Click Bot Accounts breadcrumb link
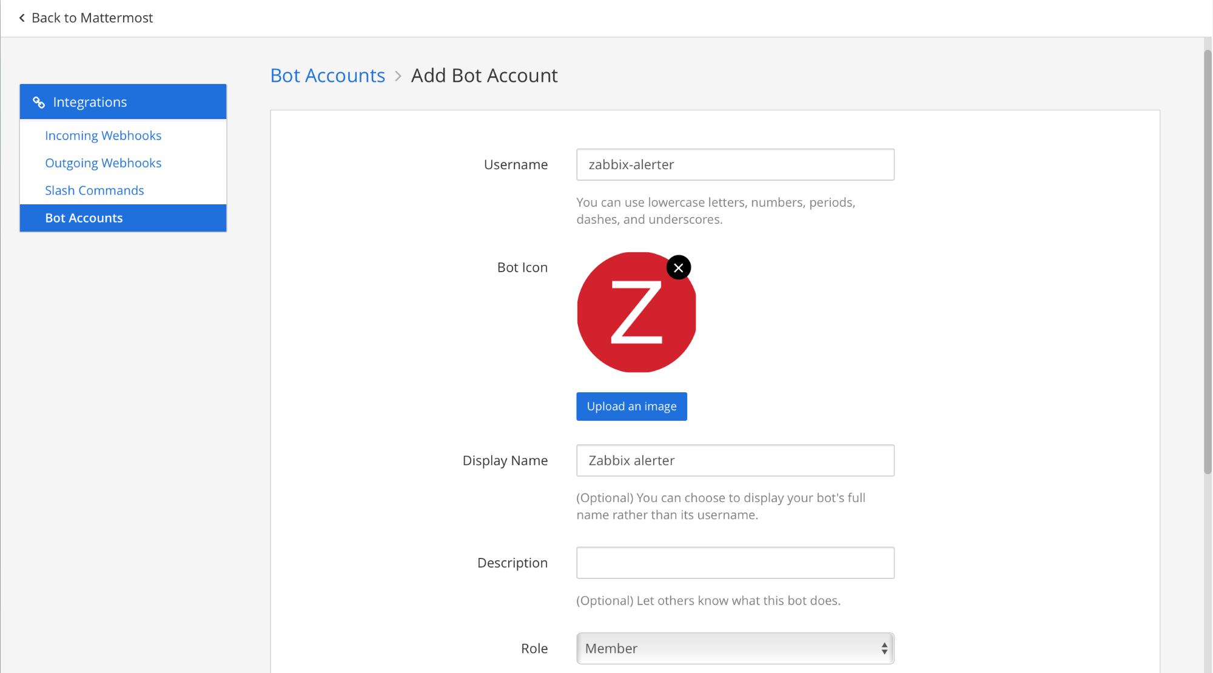 [x=328, y=76]
